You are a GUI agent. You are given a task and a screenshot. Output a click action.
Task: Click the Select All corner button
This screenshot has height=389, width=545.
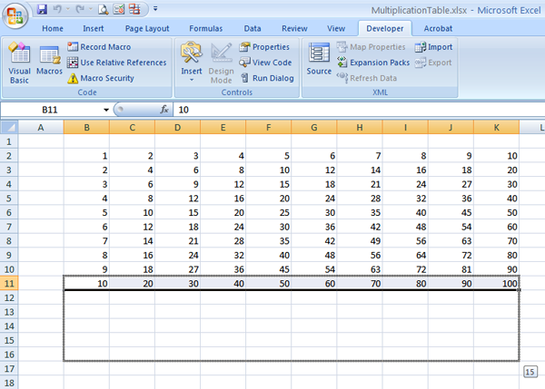pos(9,127)
